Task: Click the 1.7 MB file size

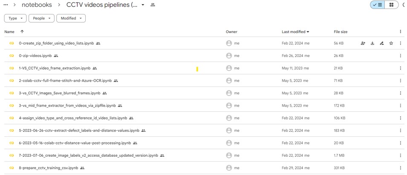Action: coord(339,155)
